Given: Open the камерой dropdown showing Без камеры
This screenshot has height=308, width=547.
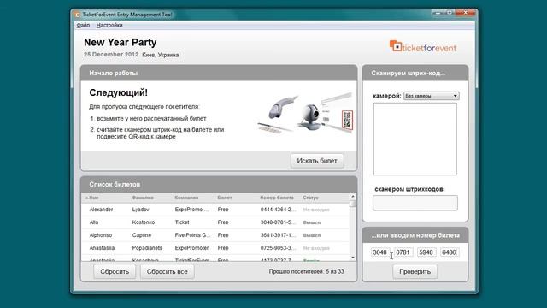Looking at the screenshot, I should (431, 96).
